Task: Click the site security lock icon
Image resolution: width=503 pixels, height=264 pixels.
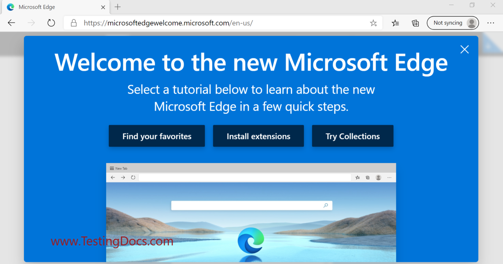Action: point(74,23)
